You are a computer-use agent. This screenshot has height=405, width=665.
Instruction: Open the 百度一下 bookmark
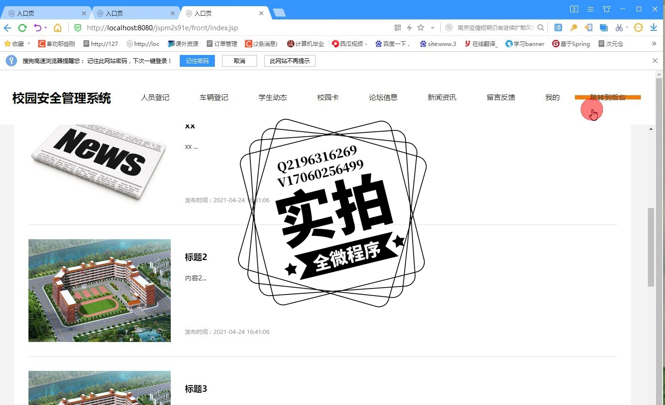[393, 44]
